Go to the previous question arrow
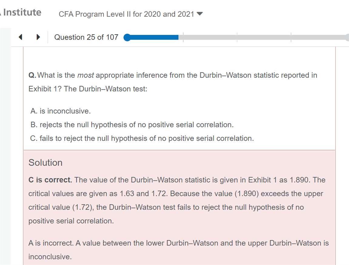The height and width of the screenshot is (265, 349). click(20, 37)
